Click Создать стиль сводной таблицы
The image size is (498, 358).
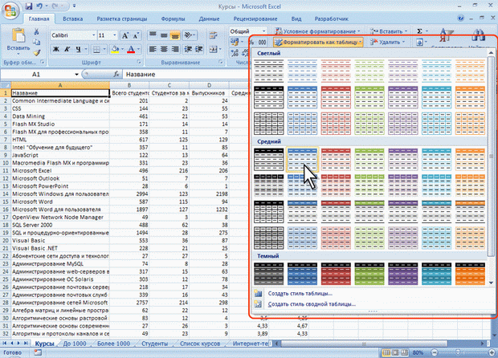point(312,304)
